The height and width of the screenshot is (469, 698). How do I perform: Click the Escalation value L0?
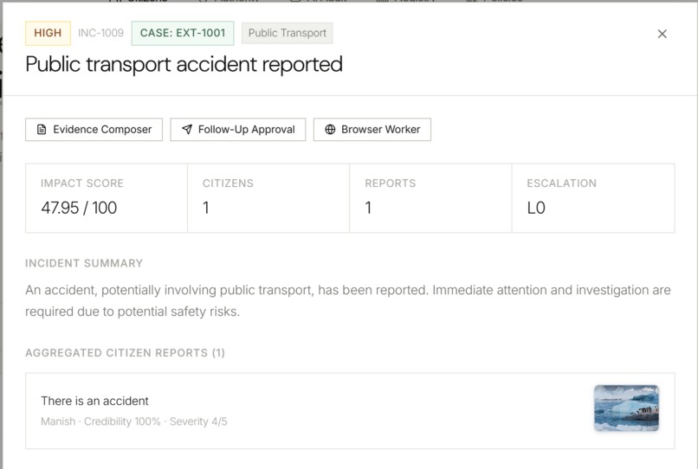(536, 208)
